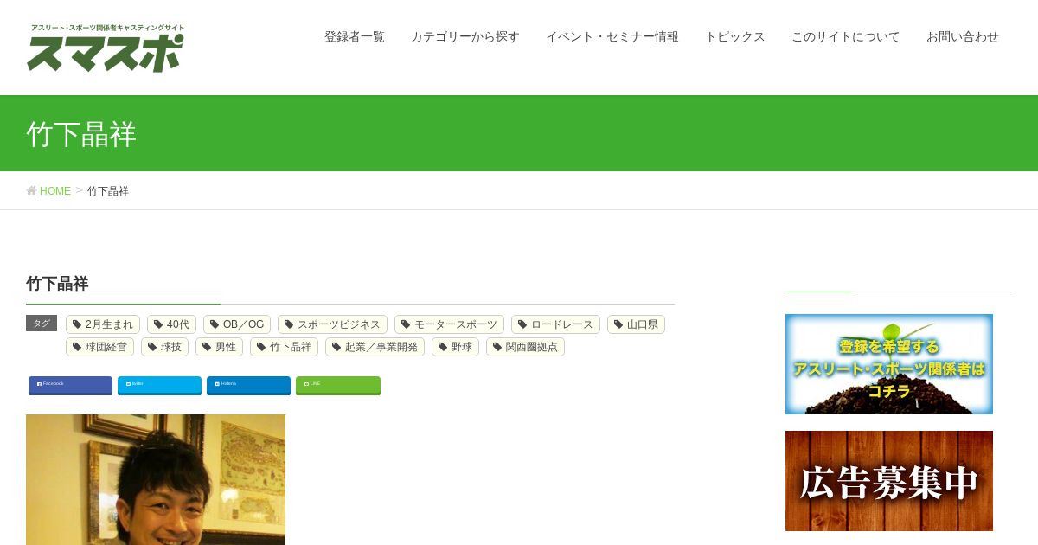The image size is (1038, 545).
Task: Open the 登録者一覧 menu item
Action: click(355, 37)
